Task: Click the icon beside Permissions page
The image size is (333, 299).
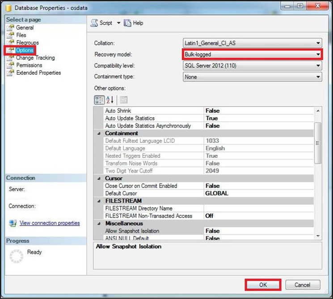Action: pos(10,65)
